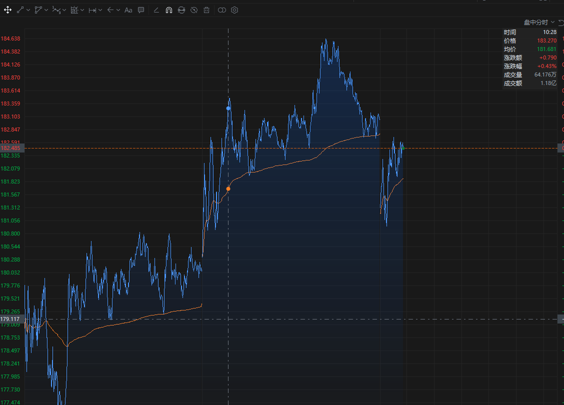Screen dimensions: 564x405
Task: Select the Aa text annotation tool
Action: [128, 10]
